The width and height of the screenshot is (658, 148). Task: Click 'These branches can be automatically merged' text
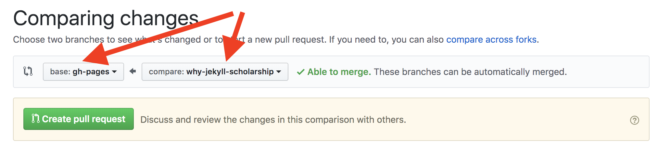(470, 72)
